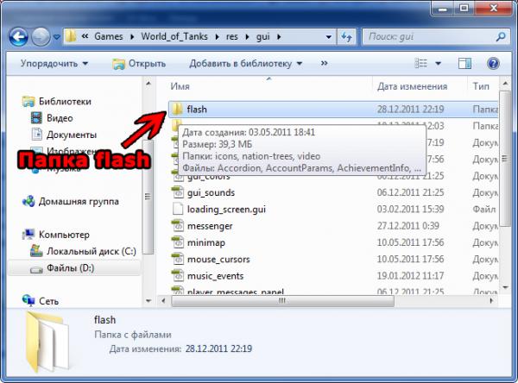The width and height of the screenshot is (518, 383).
Task: Click the music_events document icon
Action: coord(178,276)
